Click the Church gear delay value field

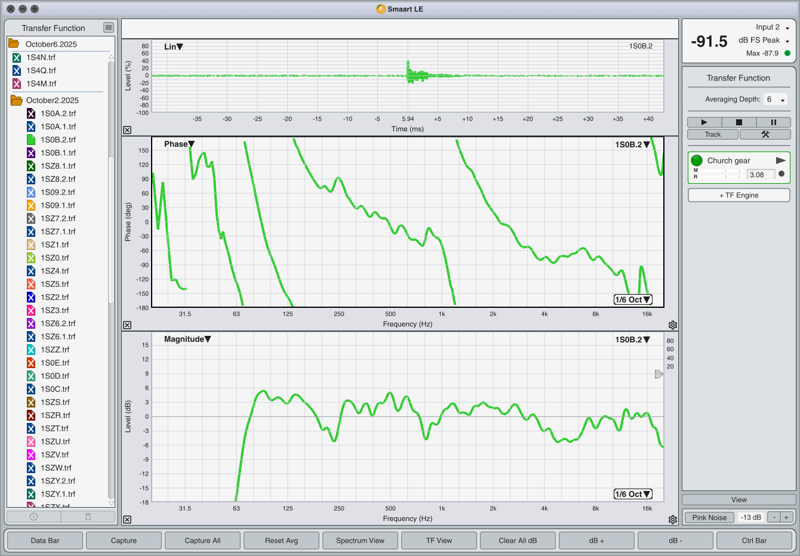pos(761,175)
